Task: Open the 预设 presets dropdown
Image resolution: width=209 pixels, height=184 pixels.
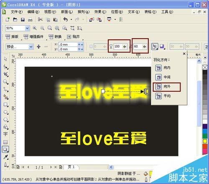Action: pos(31,47)
